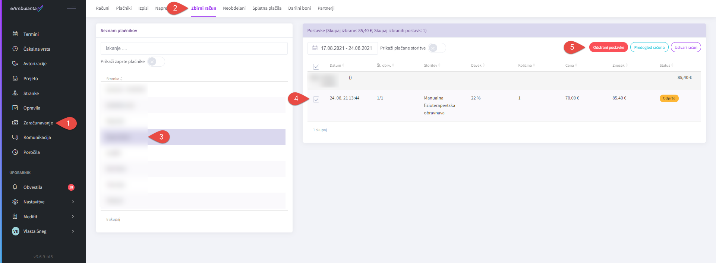Open the Darilni boni tab
The image size is (716, 263).
(299, 8)
